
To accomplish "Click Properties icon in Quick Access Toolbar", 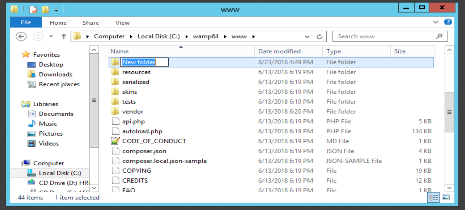I will [x=33, y=10].
